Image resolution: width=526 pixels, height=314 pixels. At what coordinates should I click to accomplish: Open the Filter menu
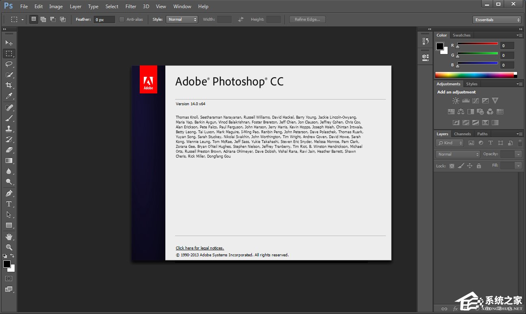coord(130,6)
